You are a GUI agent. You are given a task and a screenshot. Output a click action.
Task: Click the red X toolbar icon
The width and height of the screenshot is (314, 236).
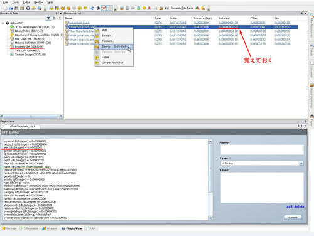click(x=104, y=8)
